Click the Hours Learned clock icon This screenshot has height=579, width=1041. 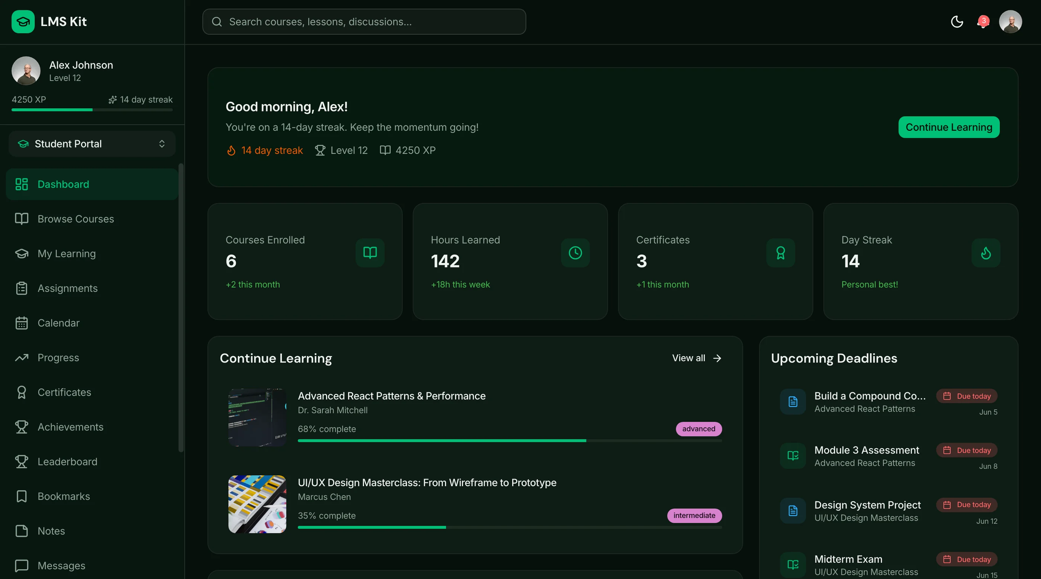coord(575,253)
